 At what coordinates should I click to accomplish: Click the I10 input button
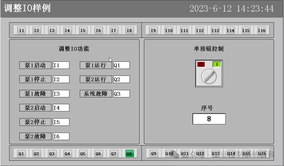(x=169, y=30)
